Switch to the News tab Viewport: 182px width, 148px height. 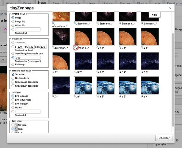42,3
